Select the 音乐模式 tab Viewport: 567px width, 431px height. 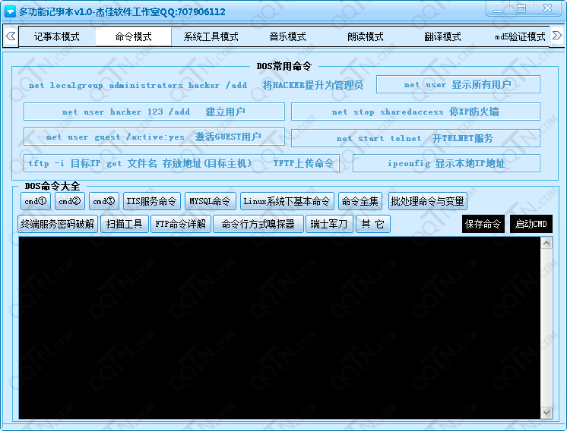287,36
